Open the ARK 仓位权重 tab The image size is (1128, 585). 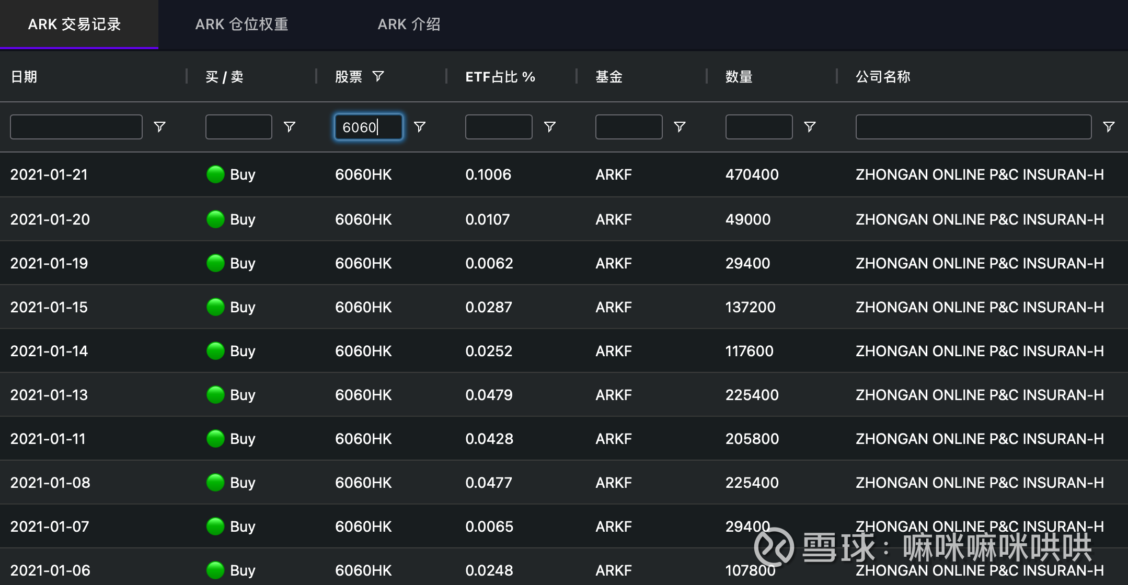241,24
